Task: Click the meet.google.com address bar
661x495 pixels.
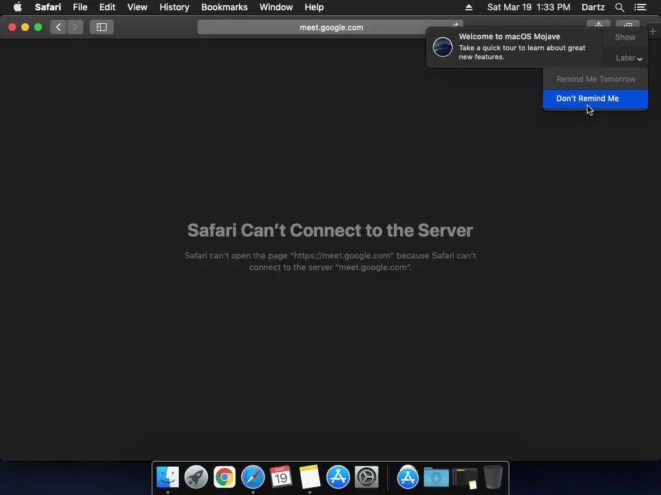Action: 330,27
